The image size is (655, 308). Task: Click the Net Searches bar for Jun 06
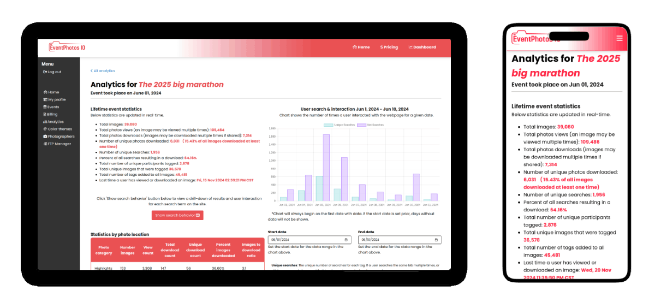[x=344, y=179]
